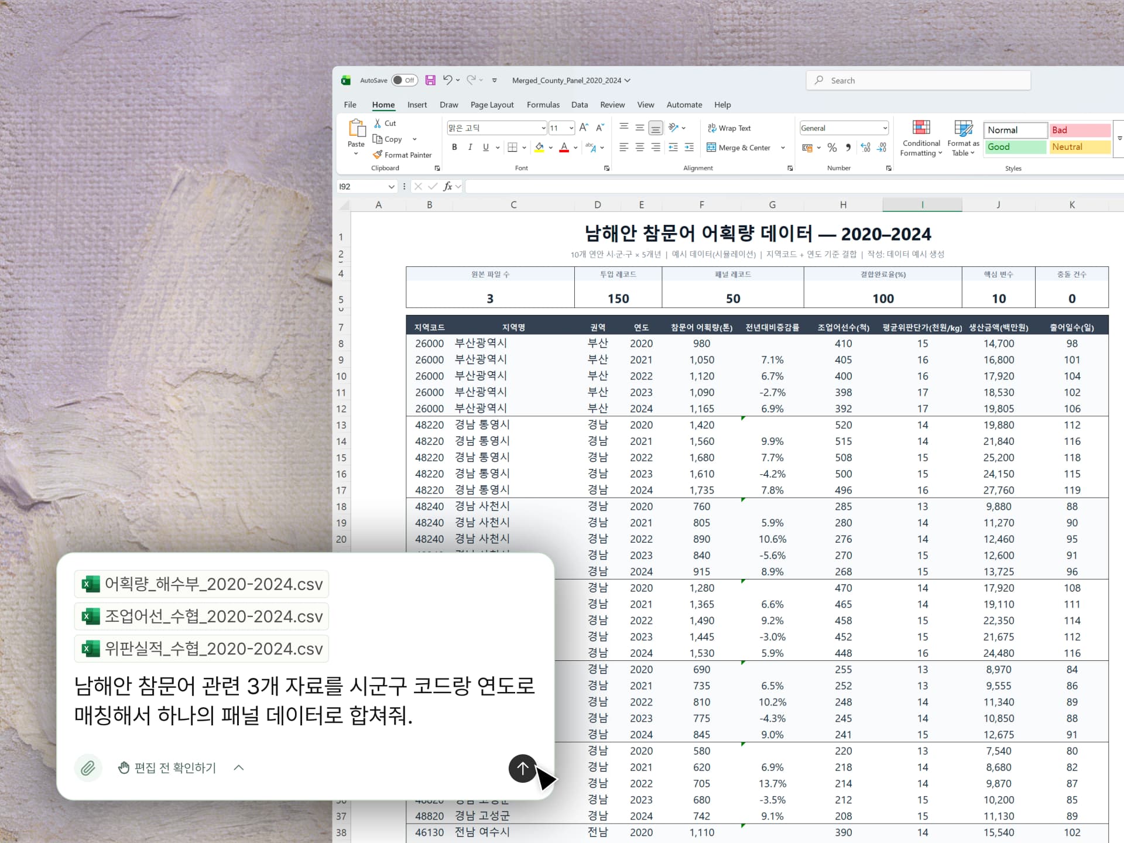Save the workbook with the Save icon
Viewport: 1124px width, 843px height.
coord(431,80)
